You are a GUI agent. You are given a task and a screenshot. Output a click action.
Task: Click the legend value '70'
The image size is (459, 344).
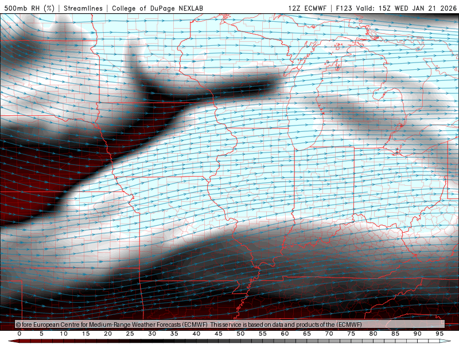click(329, 334)
